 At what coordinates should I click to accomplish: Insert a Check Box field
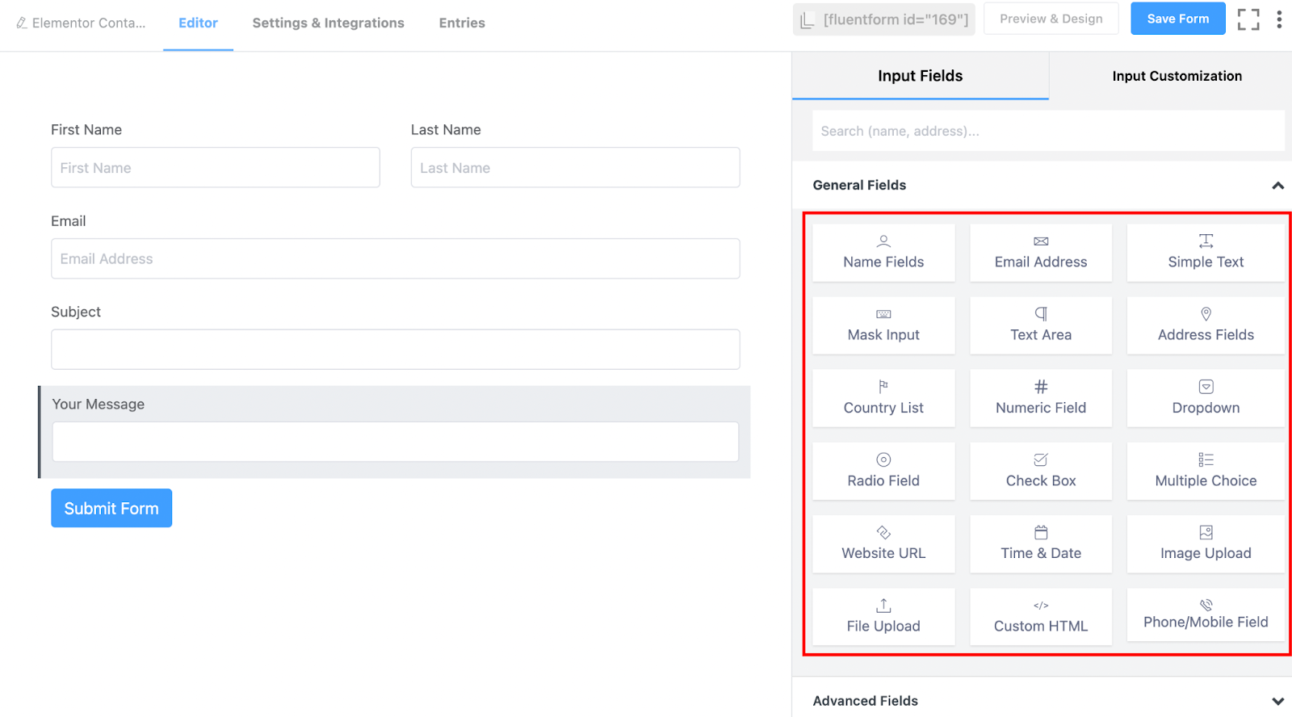click(1041, 471)
